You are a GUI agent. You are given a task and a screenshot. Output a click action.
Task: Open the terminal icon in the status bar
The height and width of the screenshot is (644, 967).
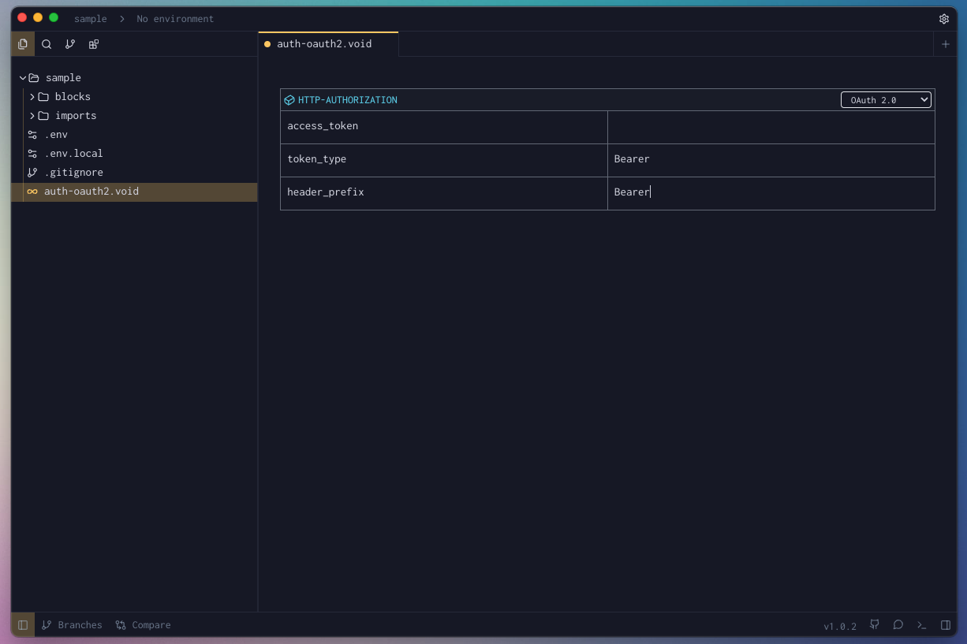921,624
